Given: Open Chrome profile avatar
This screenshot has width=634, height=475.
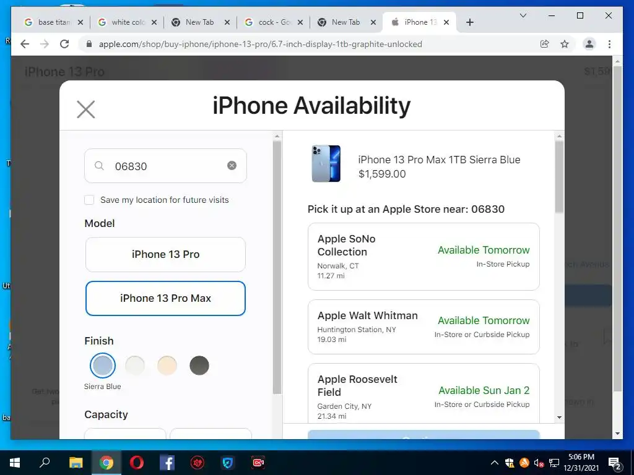Looking at the screenshot, I should coord(589,44).
